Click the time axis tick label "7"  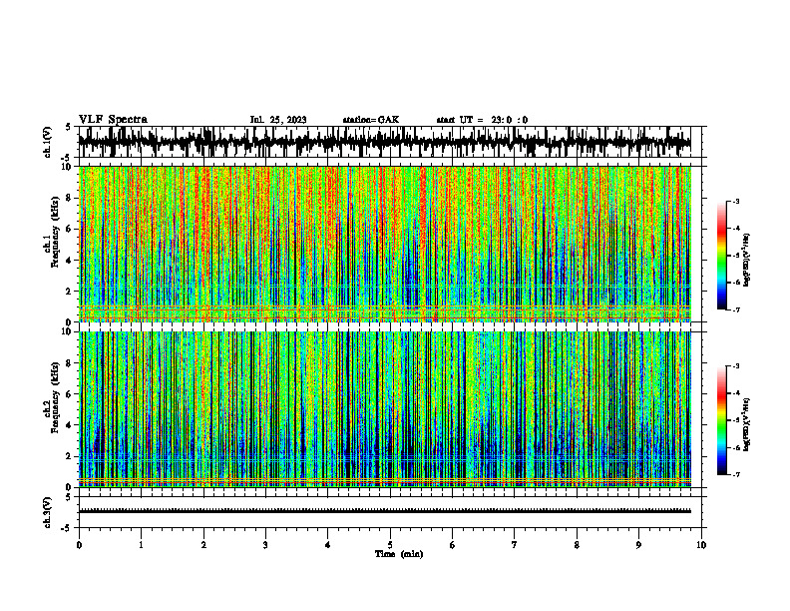tap(515, 545)
